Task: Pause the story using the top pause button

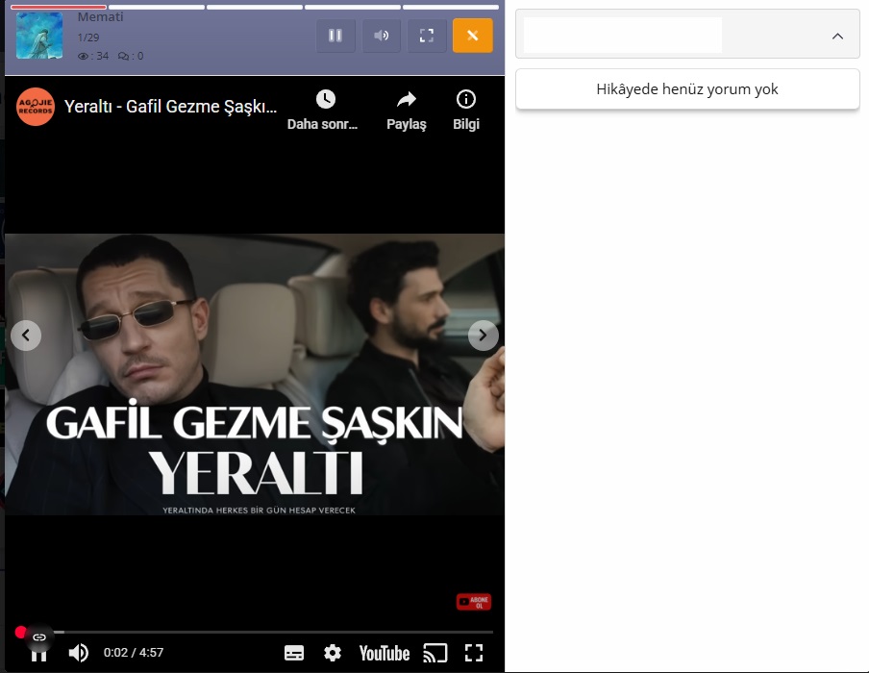Action: point(335,36)
